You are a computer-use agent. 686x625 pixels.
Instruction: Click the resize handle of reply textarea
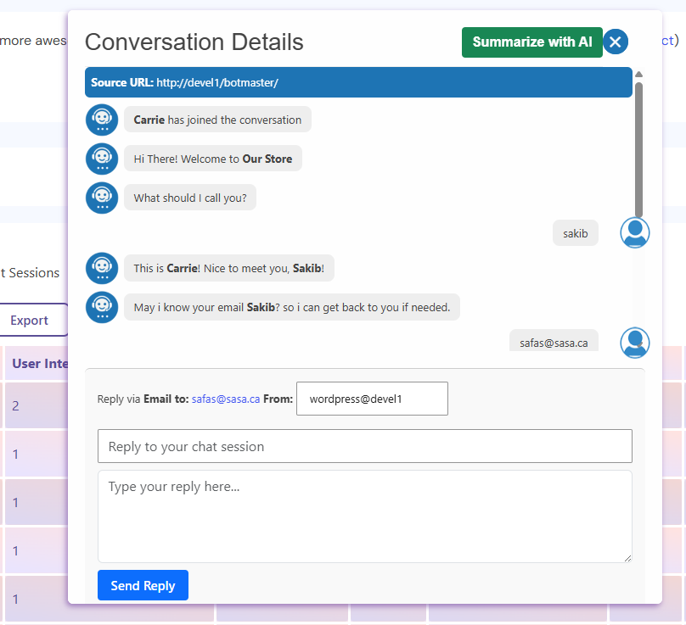click(x=627, y=558)
